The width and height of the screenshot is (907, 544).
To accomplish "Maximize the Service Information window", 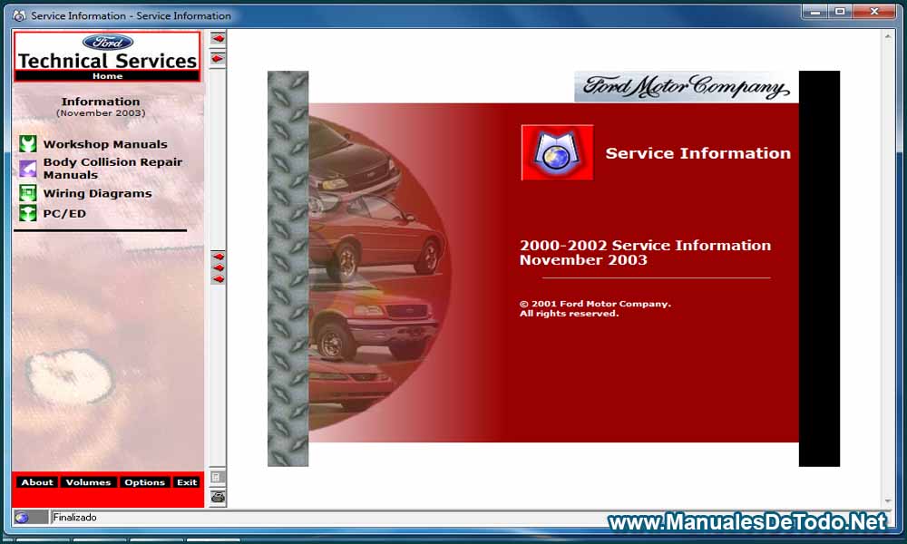I will 840,12.
